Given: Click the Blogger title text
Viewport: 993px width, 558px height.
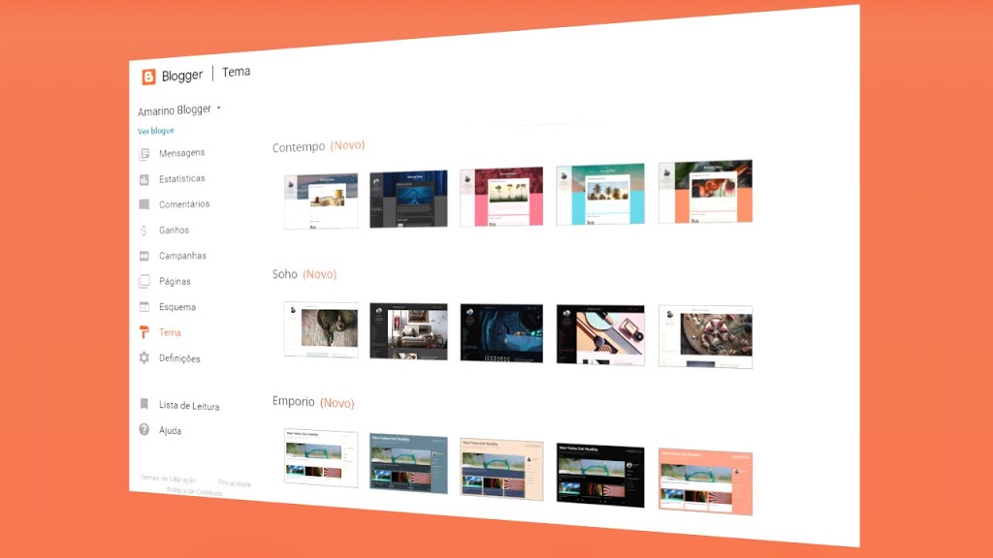Looking at the screenshot, I should 181,76.
